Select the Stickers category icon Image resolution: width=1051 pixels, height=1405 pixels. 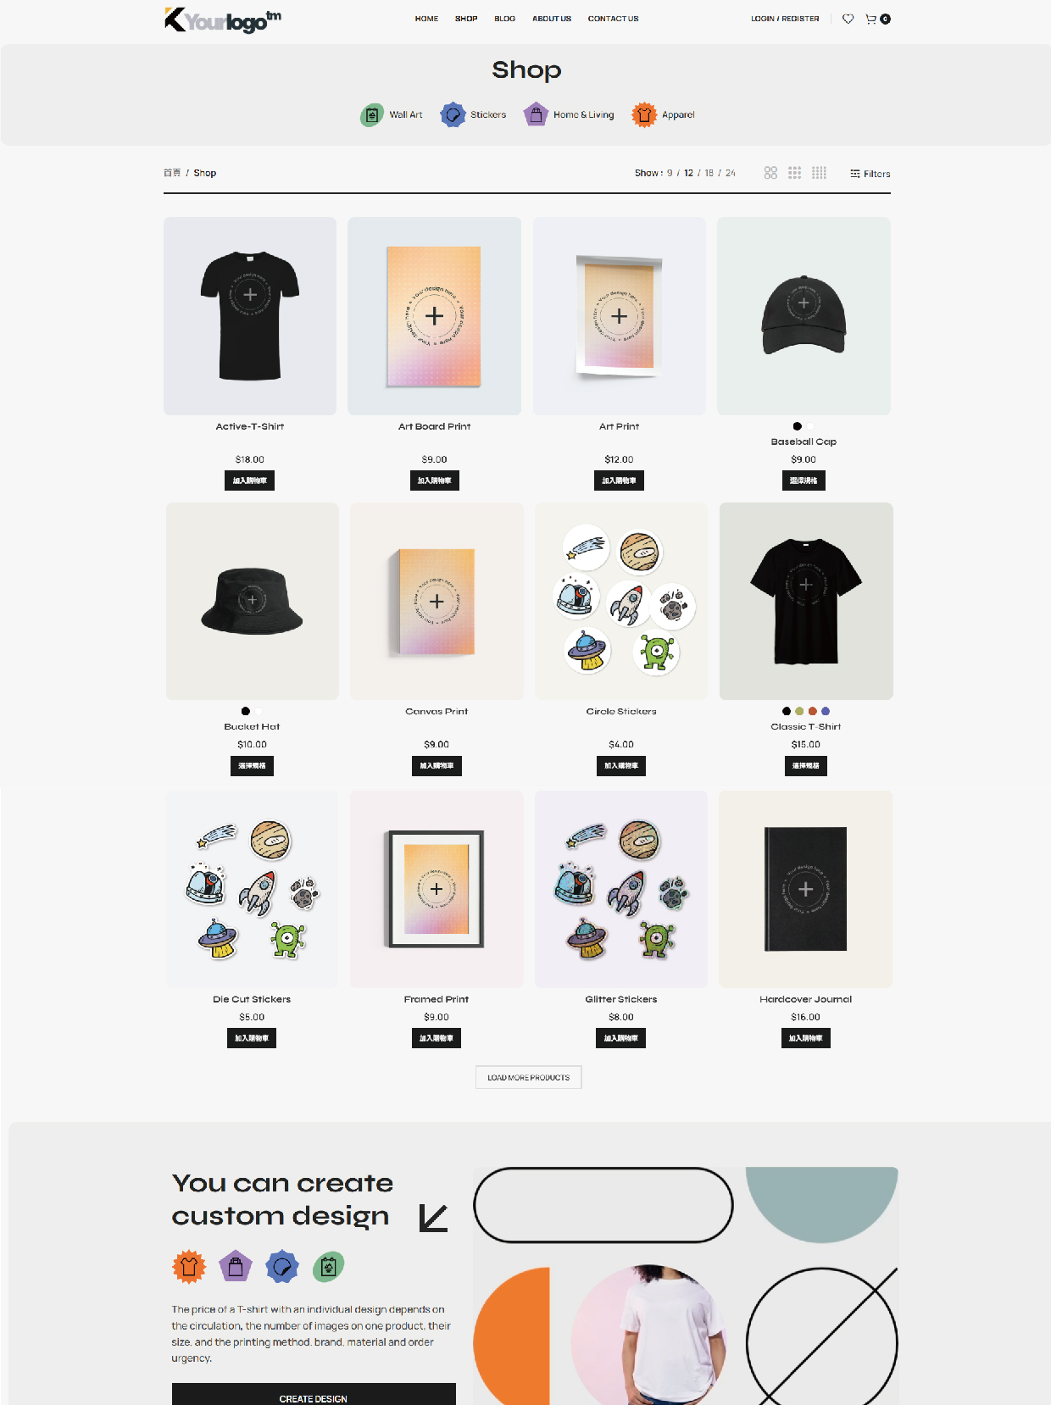[453, 114]
